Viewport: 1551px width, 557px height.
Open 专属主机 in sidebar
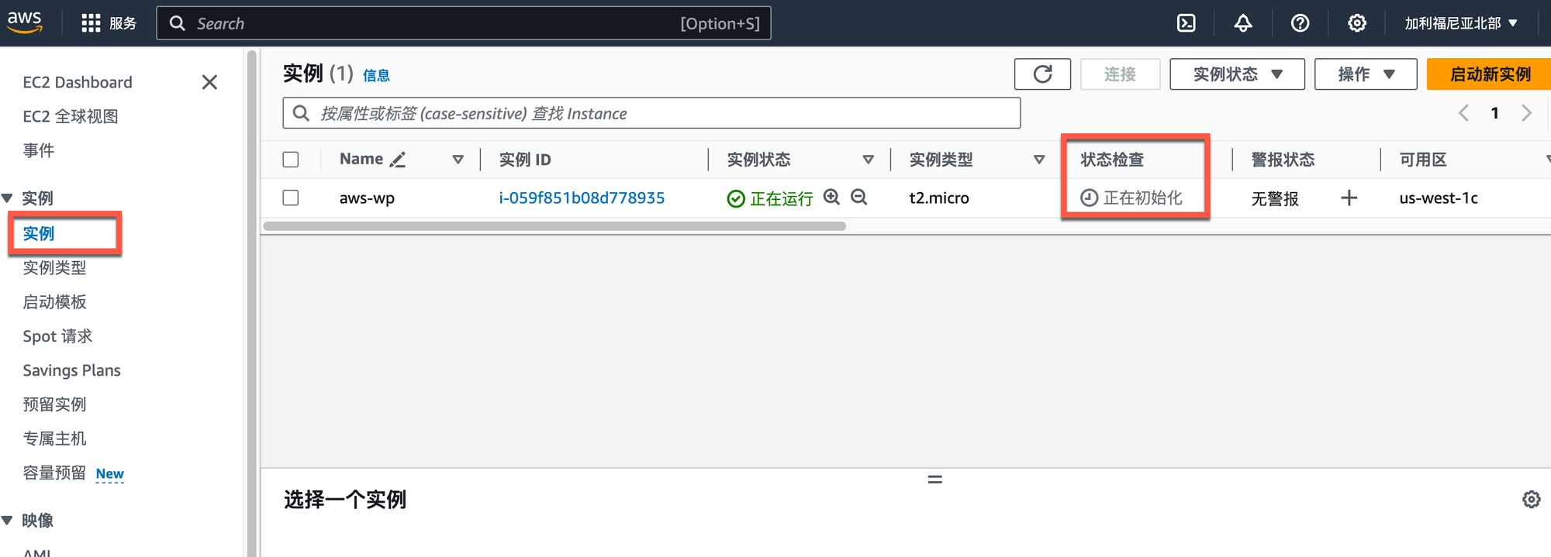pos(54,438)
